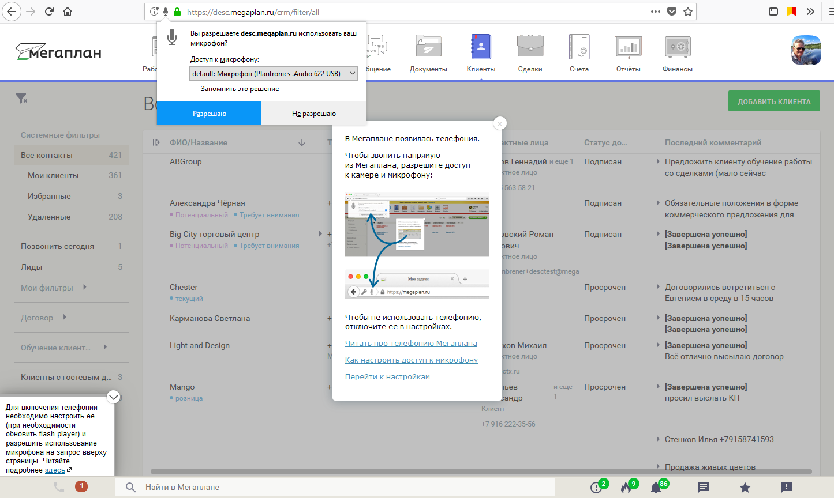Open user profile avatar

coord(806,50)
